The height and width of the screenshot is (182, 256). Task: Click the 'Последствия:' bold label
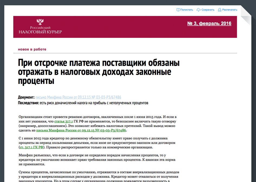click(29, 103)
